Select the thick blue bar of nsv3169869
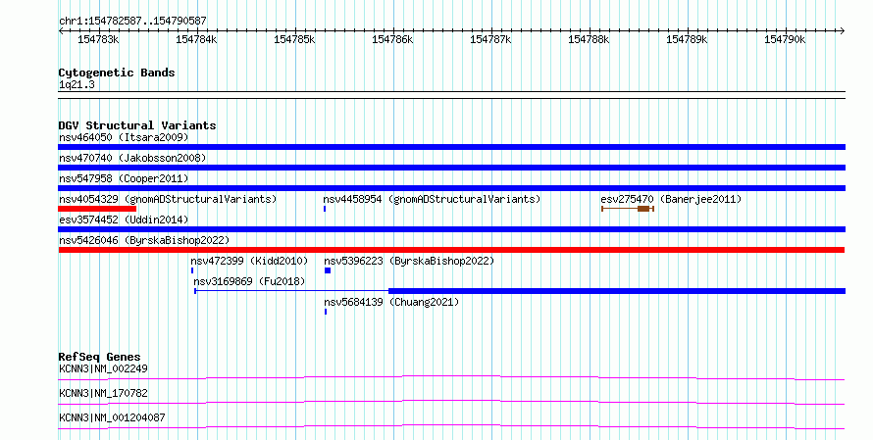Viewport: 873px width, 440px height. (x=617, y=291)
